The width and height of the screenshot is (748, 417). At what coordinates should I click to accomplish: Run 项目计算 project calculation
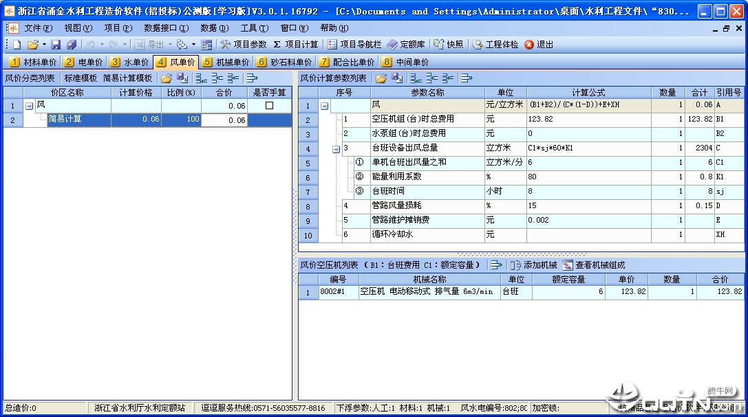coord(296,45)
